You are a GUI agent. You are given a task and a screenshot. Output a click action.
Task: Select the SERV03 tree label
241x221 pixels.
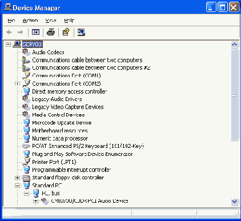coord(32,45)
